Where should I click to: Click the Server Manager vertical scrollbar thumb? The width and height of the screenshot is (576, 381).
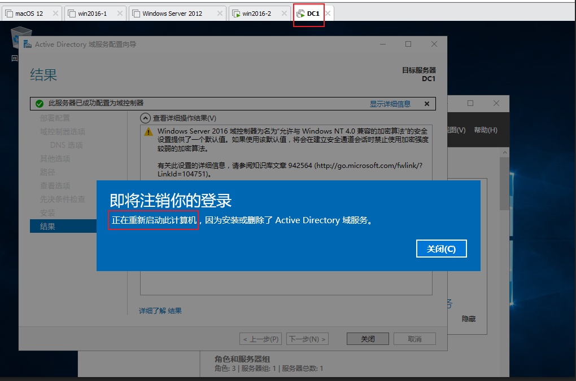point(504,183)
